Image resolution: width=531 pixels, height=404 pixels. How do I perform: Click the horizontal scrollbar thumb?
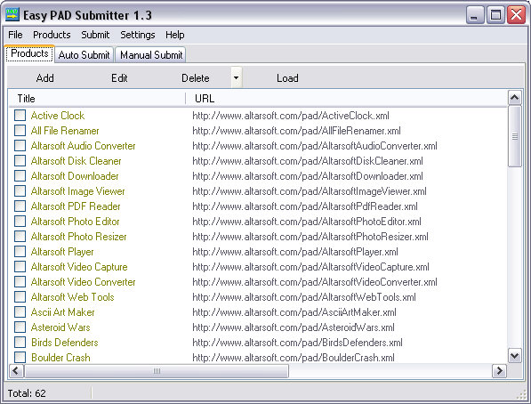pyautogui.click(x=157, y=371)
